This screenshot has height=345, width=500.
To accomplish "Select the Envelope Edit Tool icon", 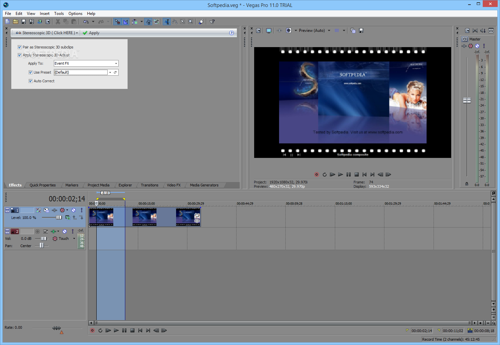I will (175, 22).
